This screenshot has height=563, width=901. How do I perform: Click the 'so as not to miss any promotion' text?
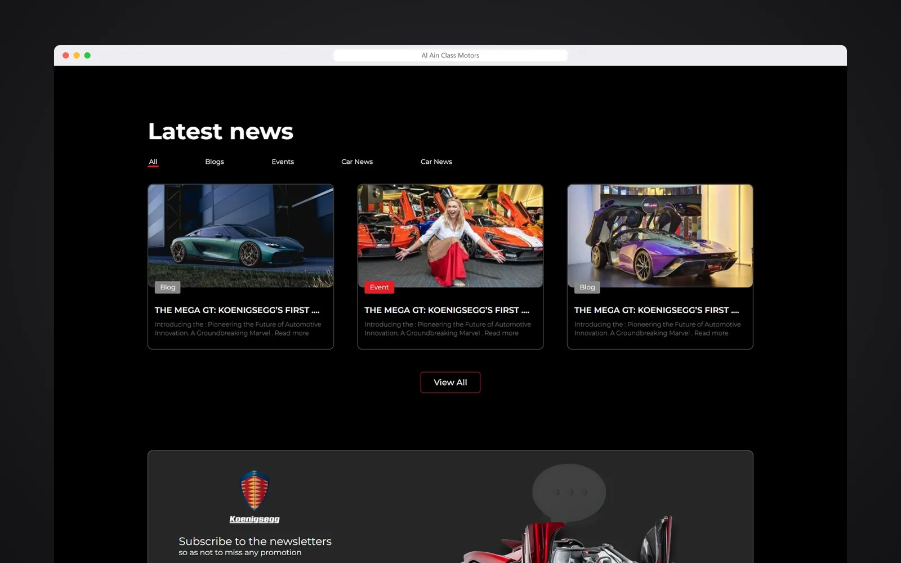[x=240, y=553]
